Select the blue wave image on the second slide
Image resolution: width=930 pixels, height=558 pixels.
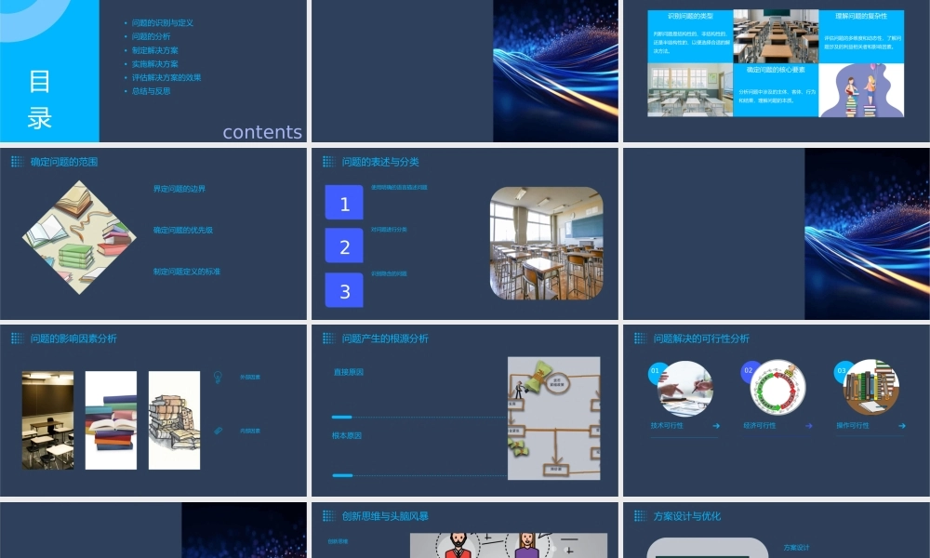tap(555, 71)
